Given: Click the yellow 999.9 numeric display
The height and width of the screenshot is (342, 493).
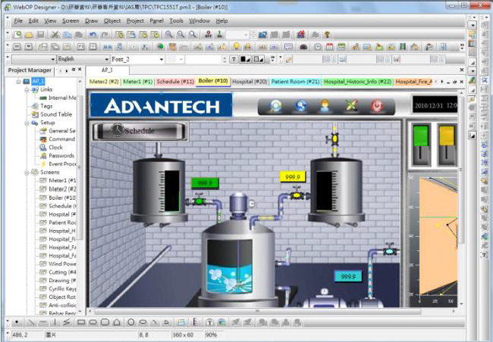Looking at the screenshot, I should click(x=293, y=177).
